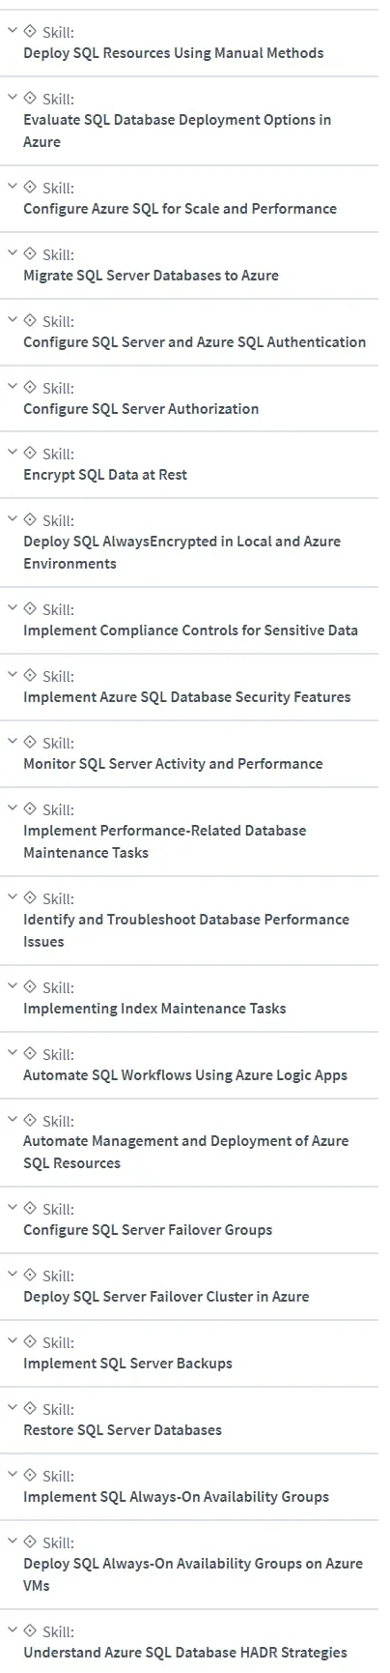Open Identify and Troubleshoot Database Performance Issues skill
Image resolution: width=390 pixels, height=1673 pixels.
tap(186, 930)
